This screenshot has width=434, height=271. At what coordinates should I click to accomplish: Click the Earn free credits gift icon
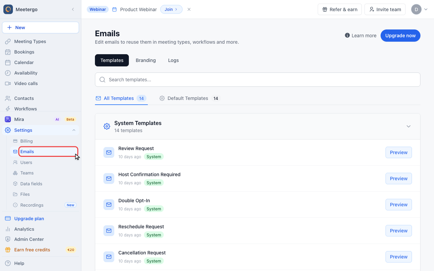[8, 250]
